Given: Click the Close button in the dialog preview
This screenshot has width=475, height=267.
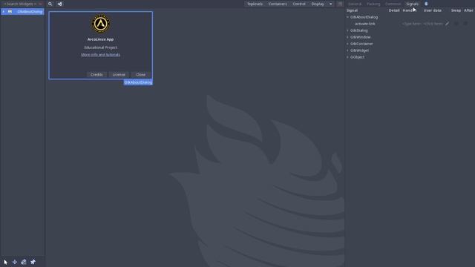Looking at the screenshot, I should 140,74.
